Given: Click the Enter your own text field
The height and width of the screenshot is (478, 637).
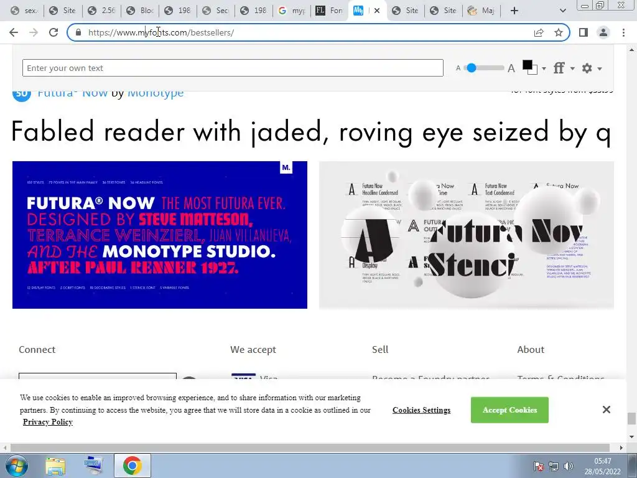Looking at the screenshot, I should point(233,68).
